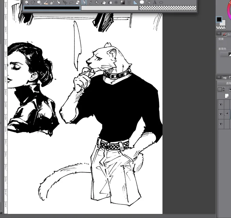Viewport: 231px width, 218px height.
Task: Hide the top layer with eye icon
Action: [x=220, y=105]
